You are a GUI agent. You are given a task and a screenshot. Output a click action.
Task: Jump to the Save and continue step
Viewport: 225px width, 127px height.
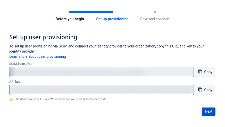point(155,19)
